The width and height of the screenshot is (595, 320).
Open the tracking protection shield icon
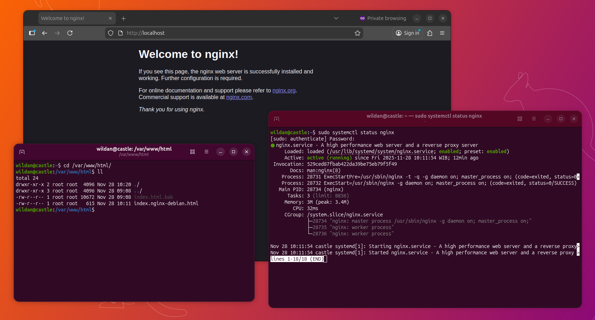tap(111, 33)
